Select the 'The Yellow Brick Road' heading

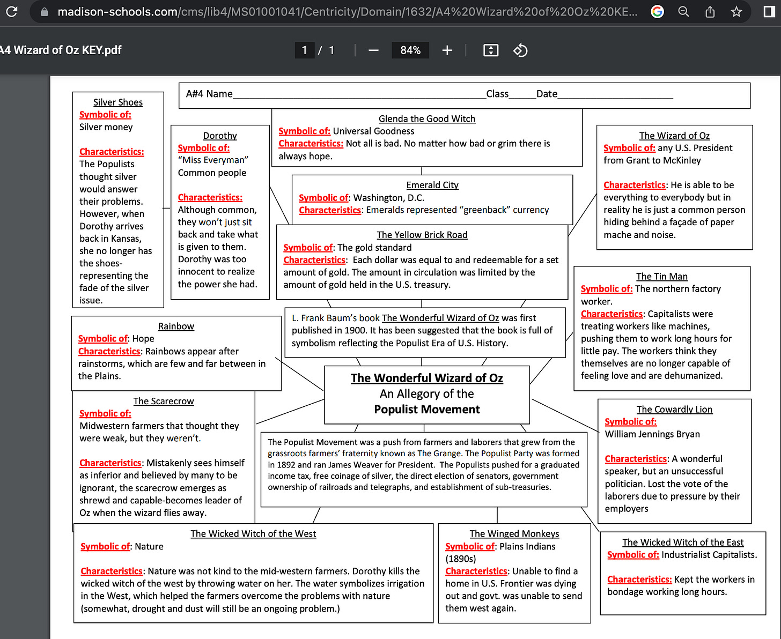point(422,235)
